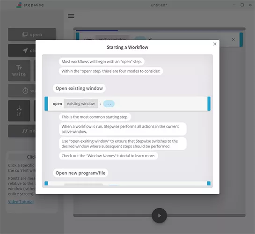Click the right blue handle of open step

pyautogui.click(x=209, y=104)
